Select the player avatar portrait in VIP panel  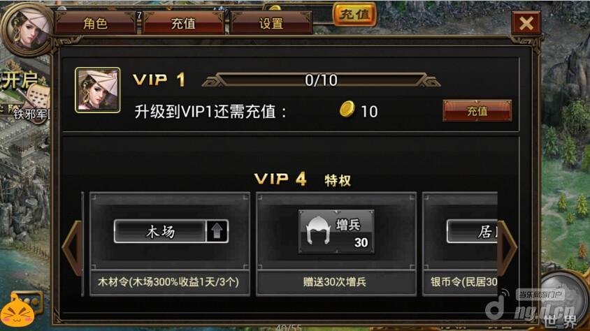97,90
